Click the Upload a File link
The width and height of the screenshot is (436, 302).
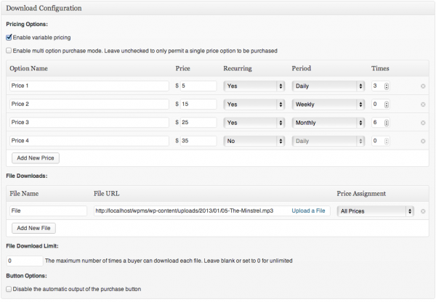pos(308,211)
